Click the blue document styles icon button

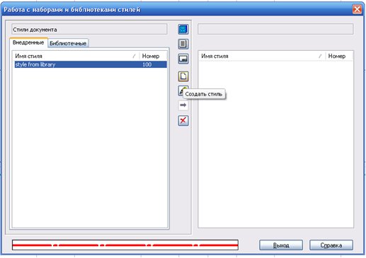pyautogui.click(x=183, y=30)
